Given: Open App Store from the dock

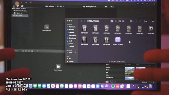Looking at the screenshot, I should pos(98,86).
